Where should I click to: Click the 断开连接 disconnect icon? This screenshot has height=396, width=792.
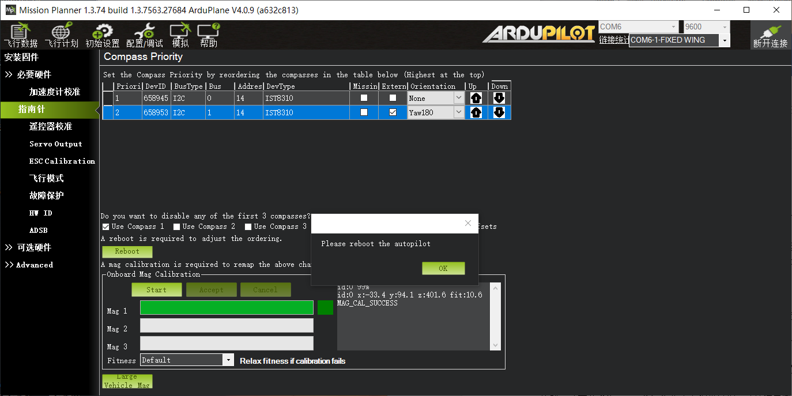point(770,35)
